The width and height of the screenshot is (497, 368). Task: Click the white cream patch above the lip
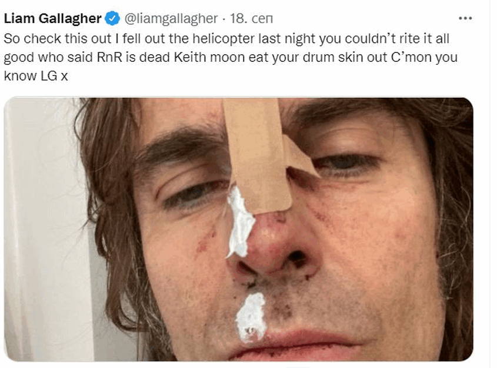(251, 317)
